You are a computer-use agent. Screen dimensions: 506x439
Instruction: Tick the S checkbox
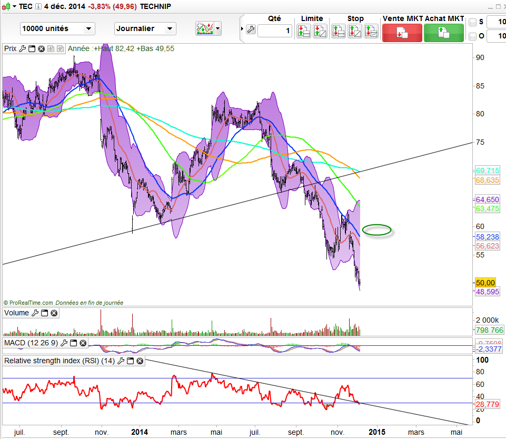pos(472,22)
